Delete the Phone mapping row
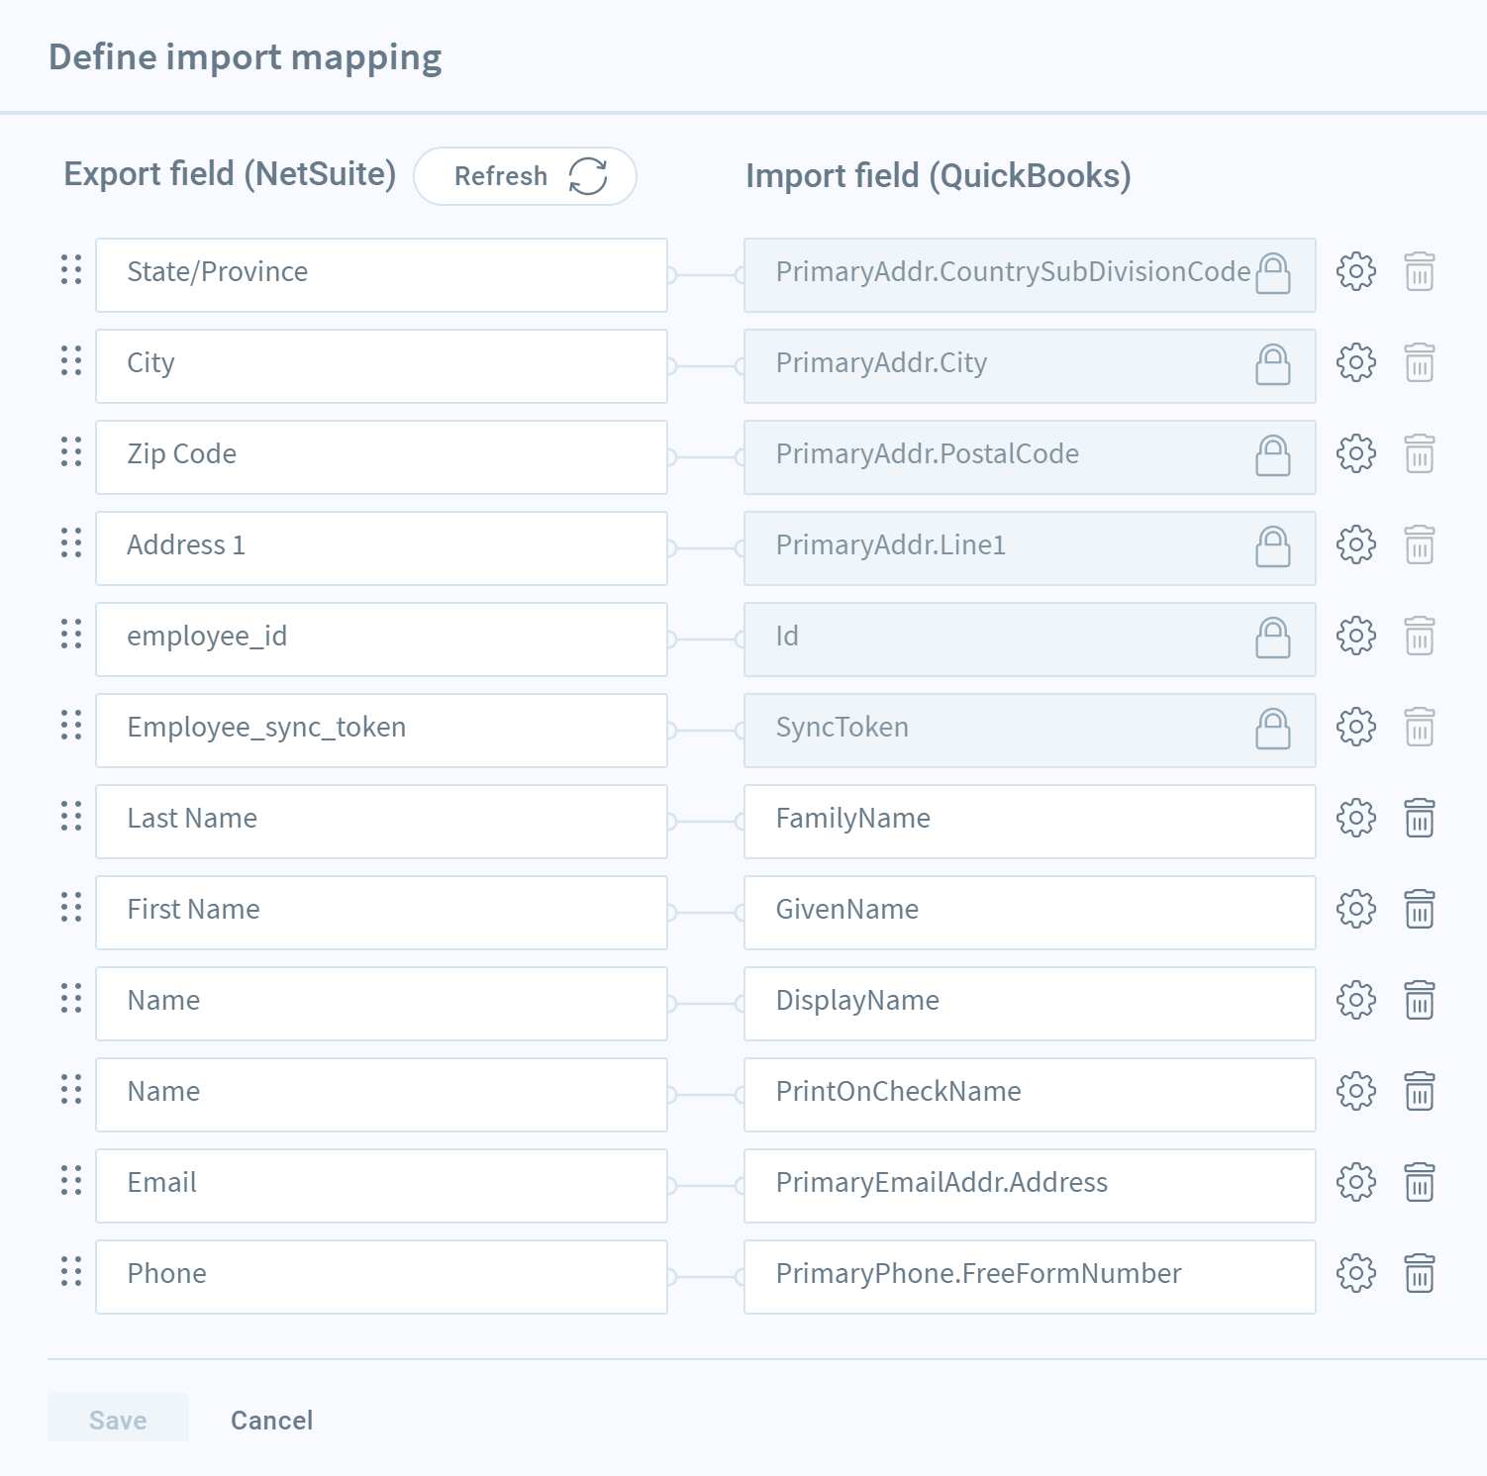Viewport: 1487px width, 1476px height. [x=1420, y=1273]
